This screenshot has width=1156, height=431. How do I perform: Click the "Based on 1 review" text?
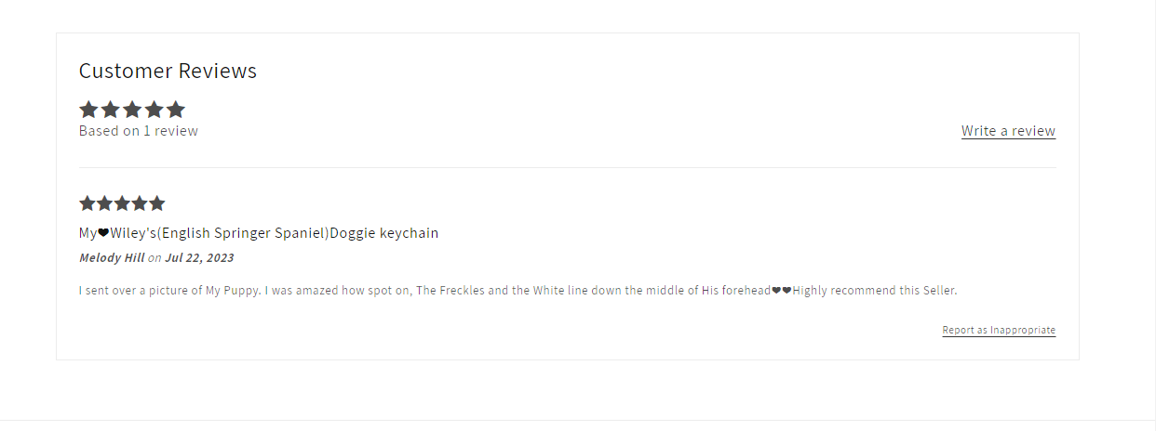click(139, 131)
